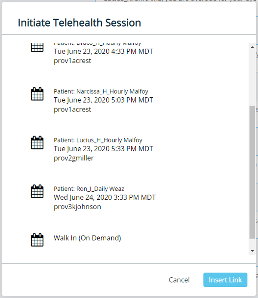Click the Insert Link button
Viewport: 258px width, 298px height.
[225, 280]
